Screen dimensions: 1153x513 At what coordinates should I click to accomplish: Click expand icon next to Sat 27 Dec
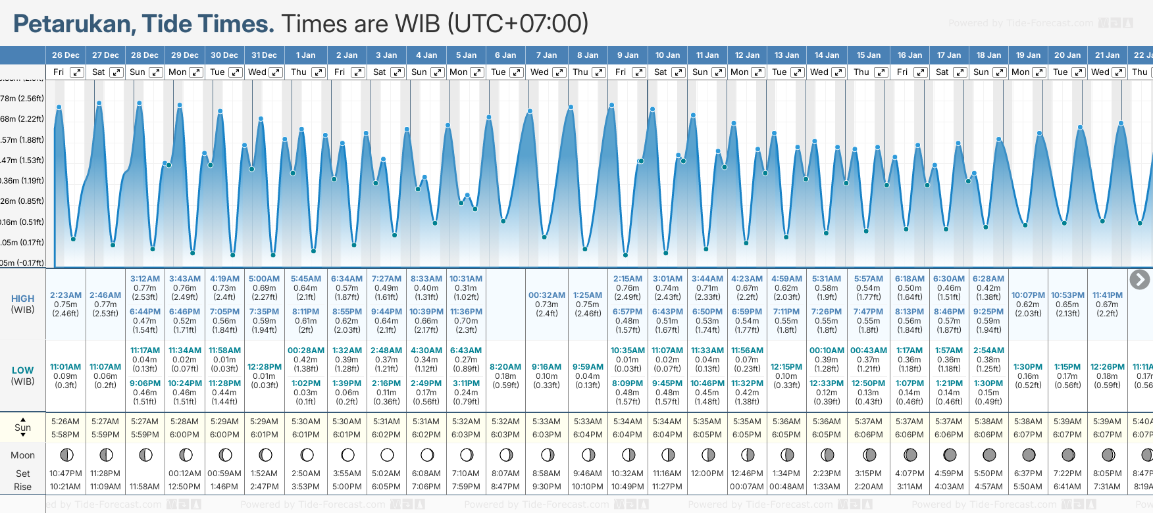pos(116,72)
